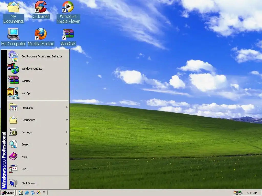Open the Search menu item
Viewport: 262px width, 196px height.
coord(38,144)
